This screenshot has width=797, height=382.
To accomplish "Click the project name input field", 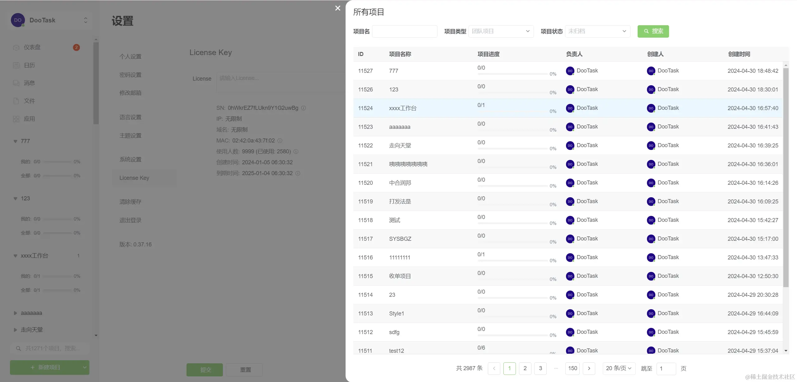I will click(404, 31).
